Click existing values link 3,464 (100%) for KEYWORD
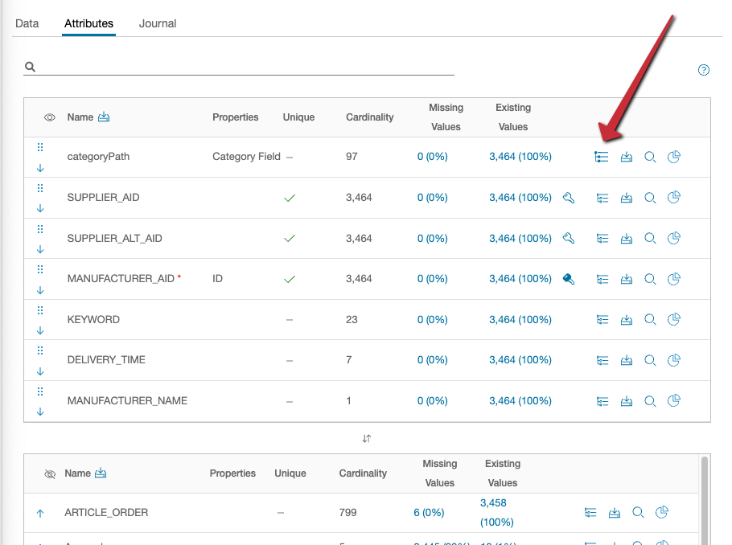 point(520,319)
